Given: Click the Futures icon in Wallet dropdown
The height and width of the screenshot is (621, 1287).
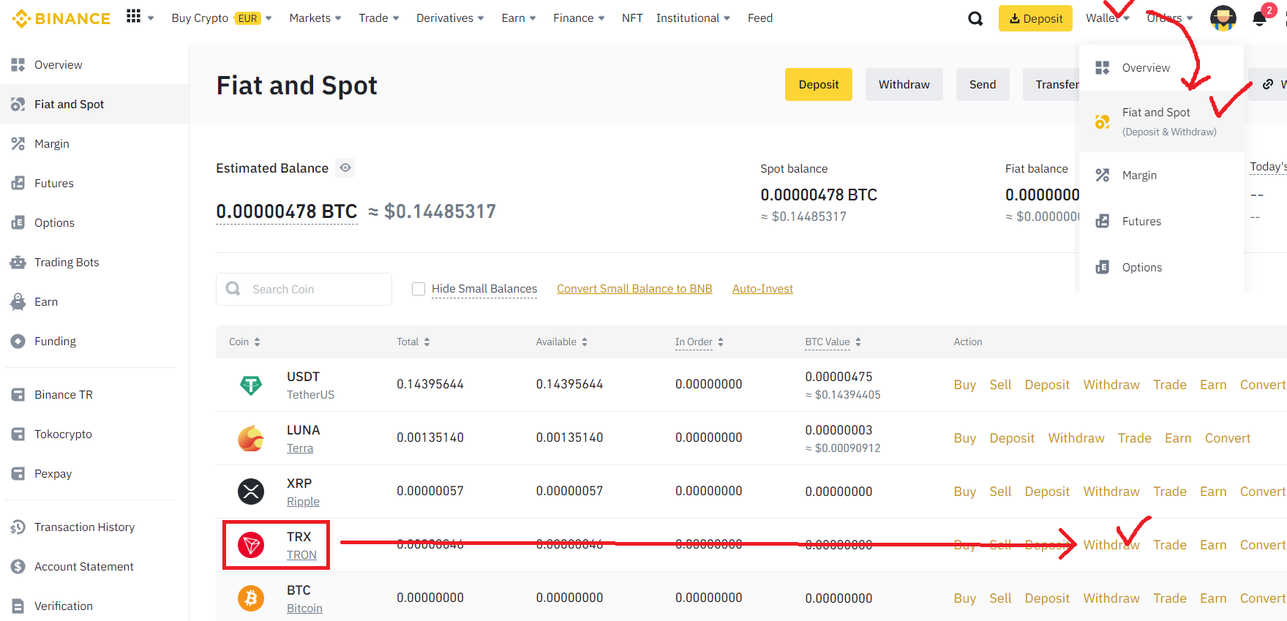Looking at the screenshot, I should coord(1103,222).
